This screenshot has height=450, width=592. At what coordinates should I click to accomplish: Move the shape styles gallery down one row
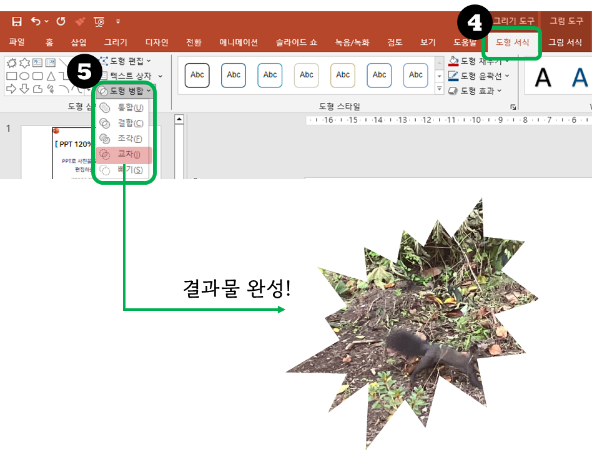click(x=439, y=76)
